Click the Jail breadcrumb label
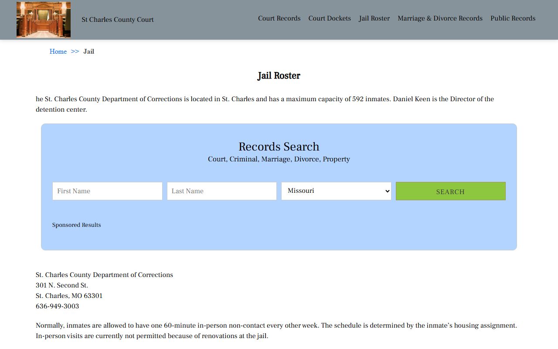The image size is (558, 349). [x=88, y=51]
